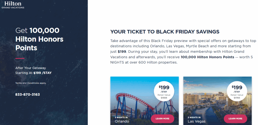The image size is (258, 125).
Task: Click the bold $199 in the paragraph
Action: coord(122,51)
